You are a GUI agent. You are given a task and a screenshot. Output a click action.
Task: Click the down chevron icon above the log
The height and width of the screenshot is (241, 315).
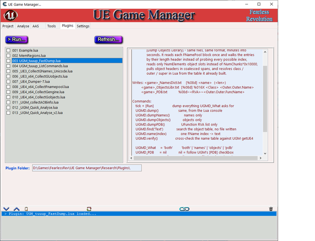coord(6,209)
